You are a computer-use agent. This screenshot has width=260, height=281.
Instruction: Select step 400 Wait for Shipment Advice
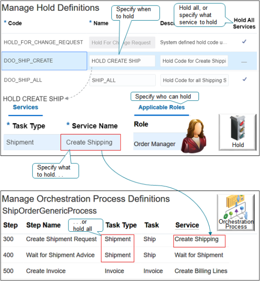[x=61, y=255]
